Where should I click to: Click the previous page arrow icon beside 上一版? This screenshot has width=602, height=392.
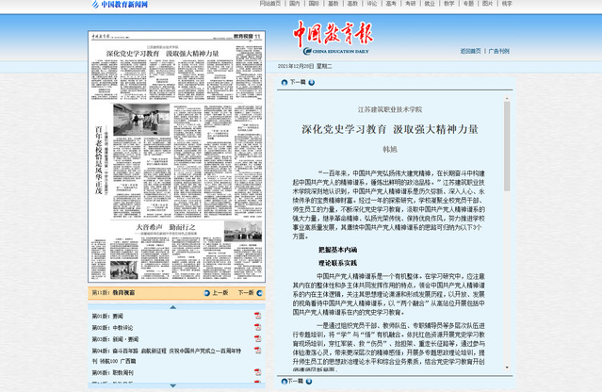click(x=208, y=293)
